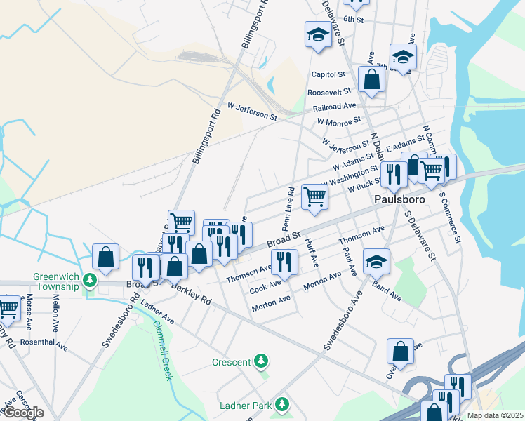Click the school marker left of Delaware St

pos(318,35)
